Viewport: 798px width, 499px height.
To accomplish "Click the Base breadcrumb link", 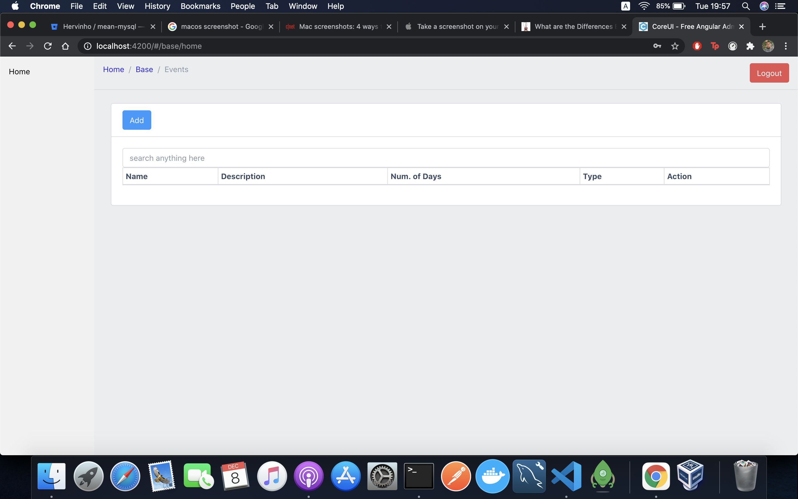I will pos(144,70).
